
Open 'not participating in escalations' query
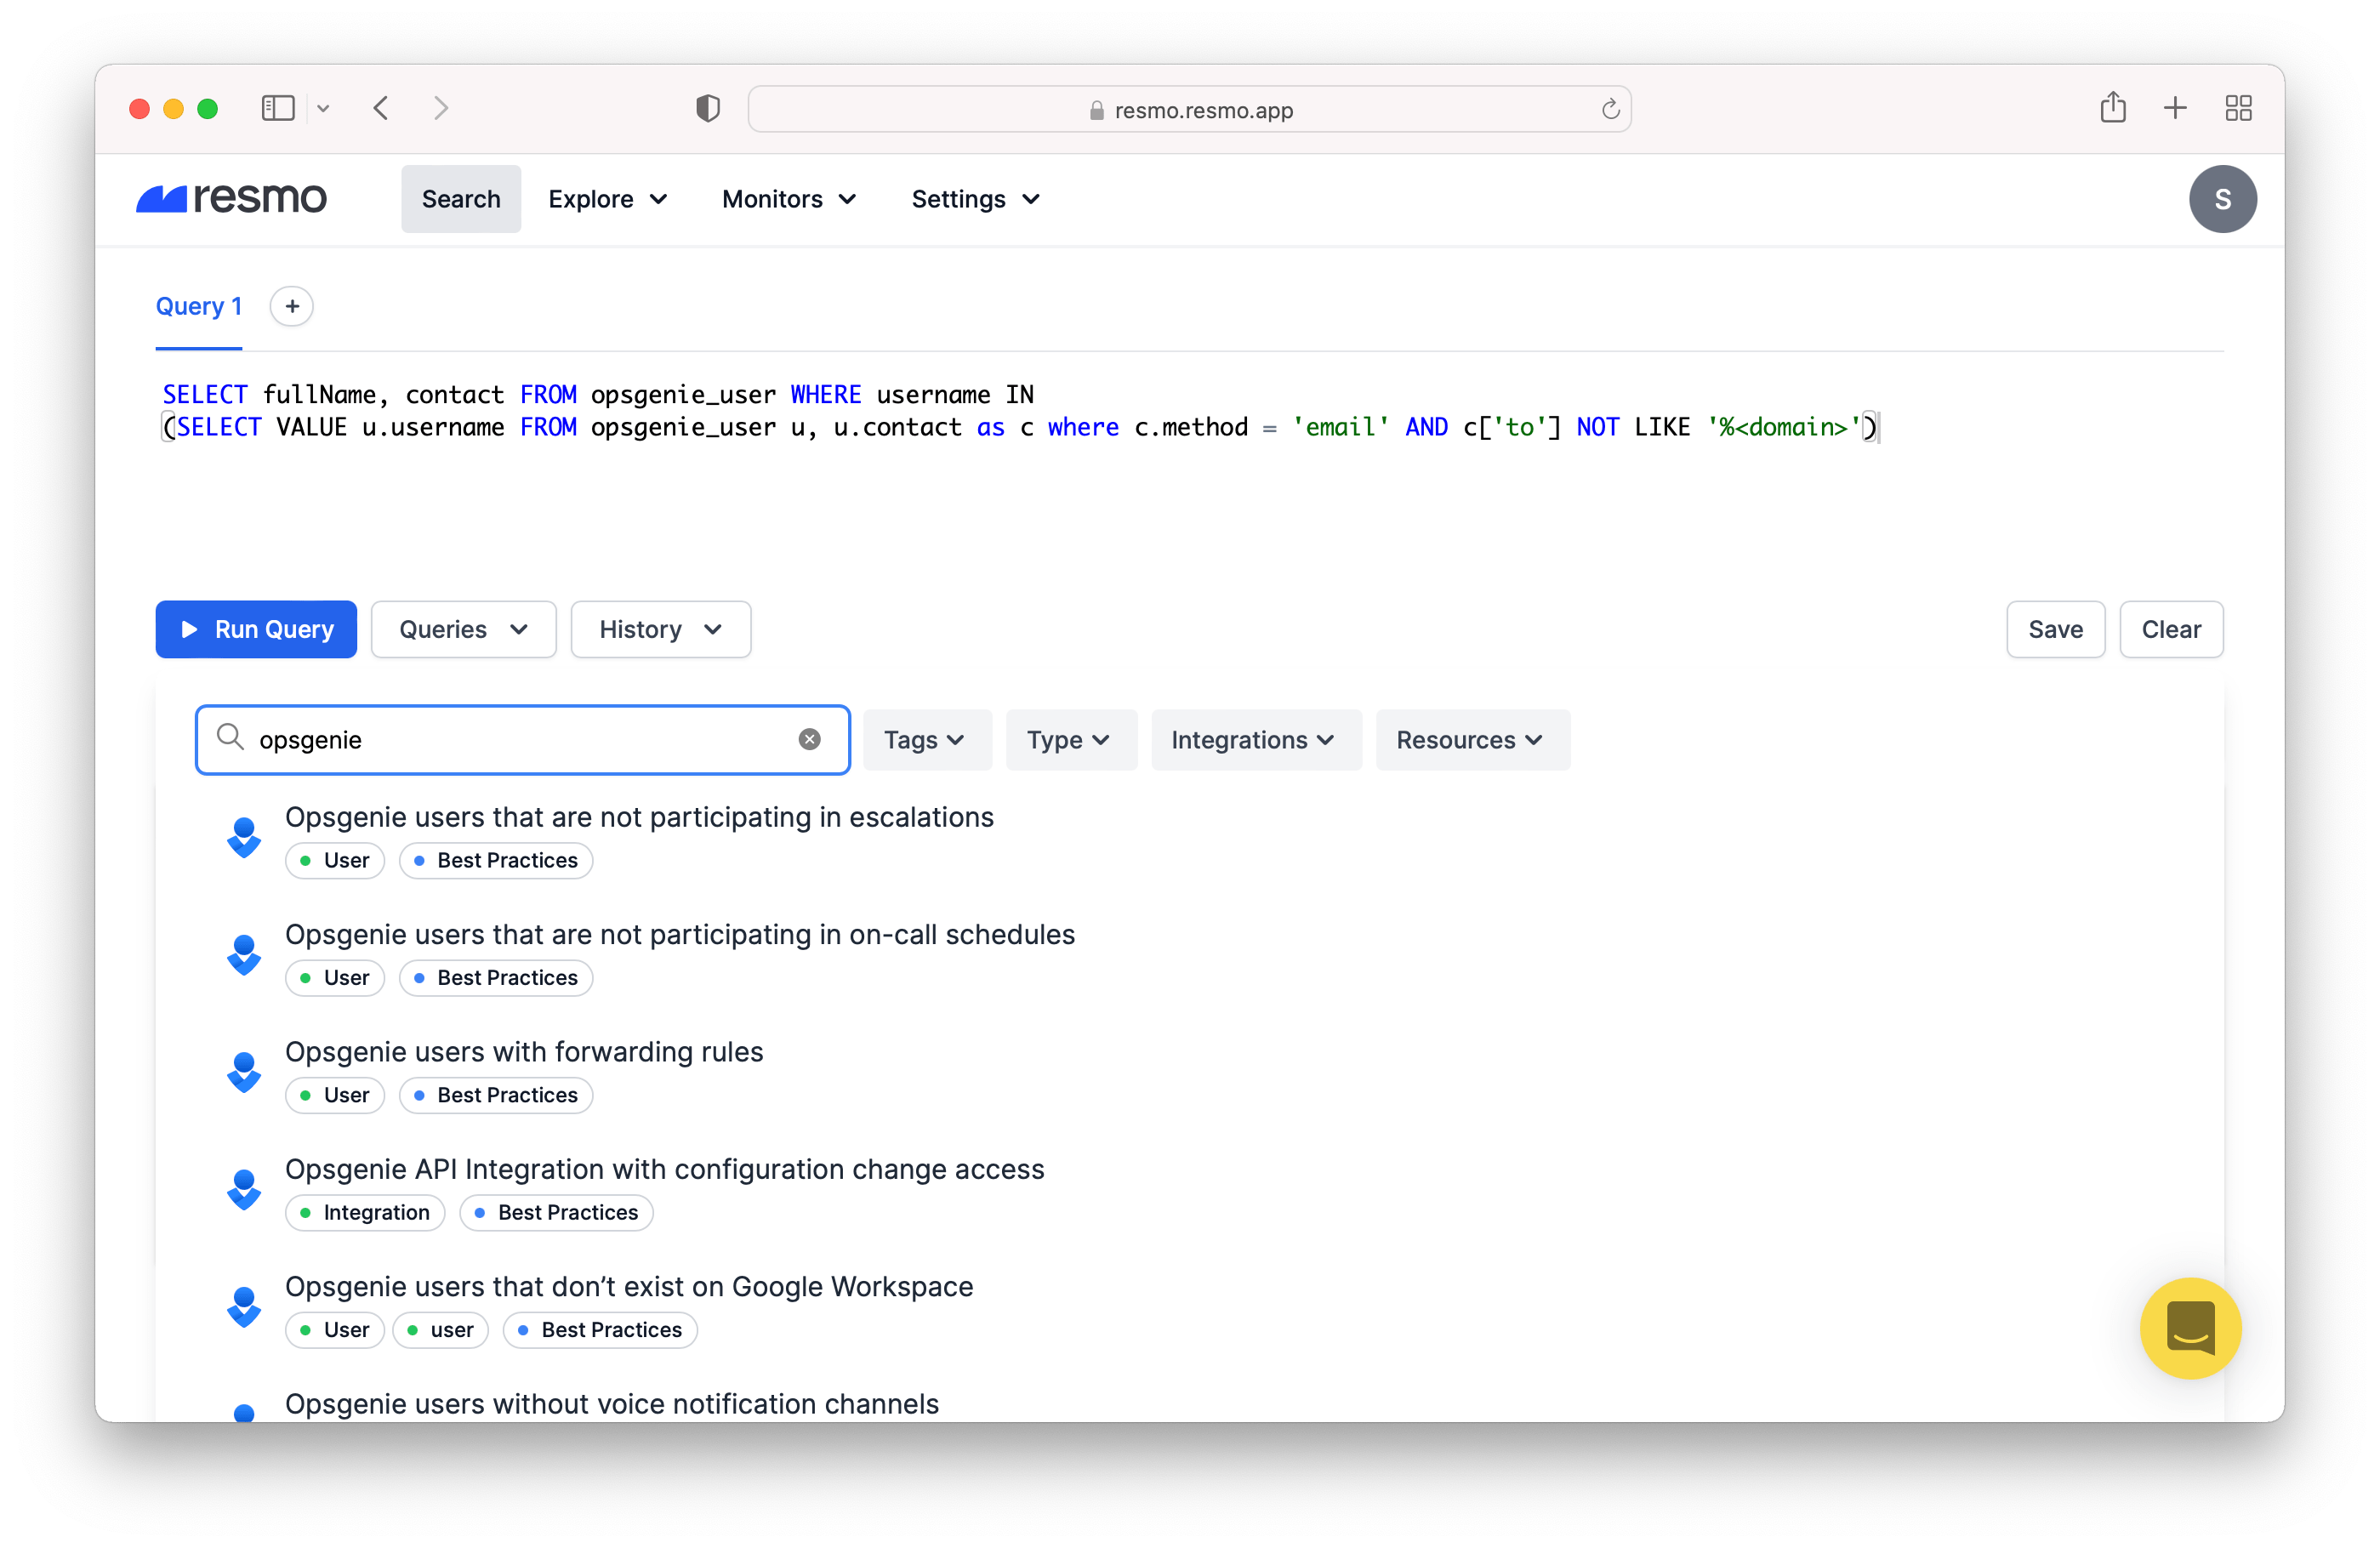coord(639,817)
